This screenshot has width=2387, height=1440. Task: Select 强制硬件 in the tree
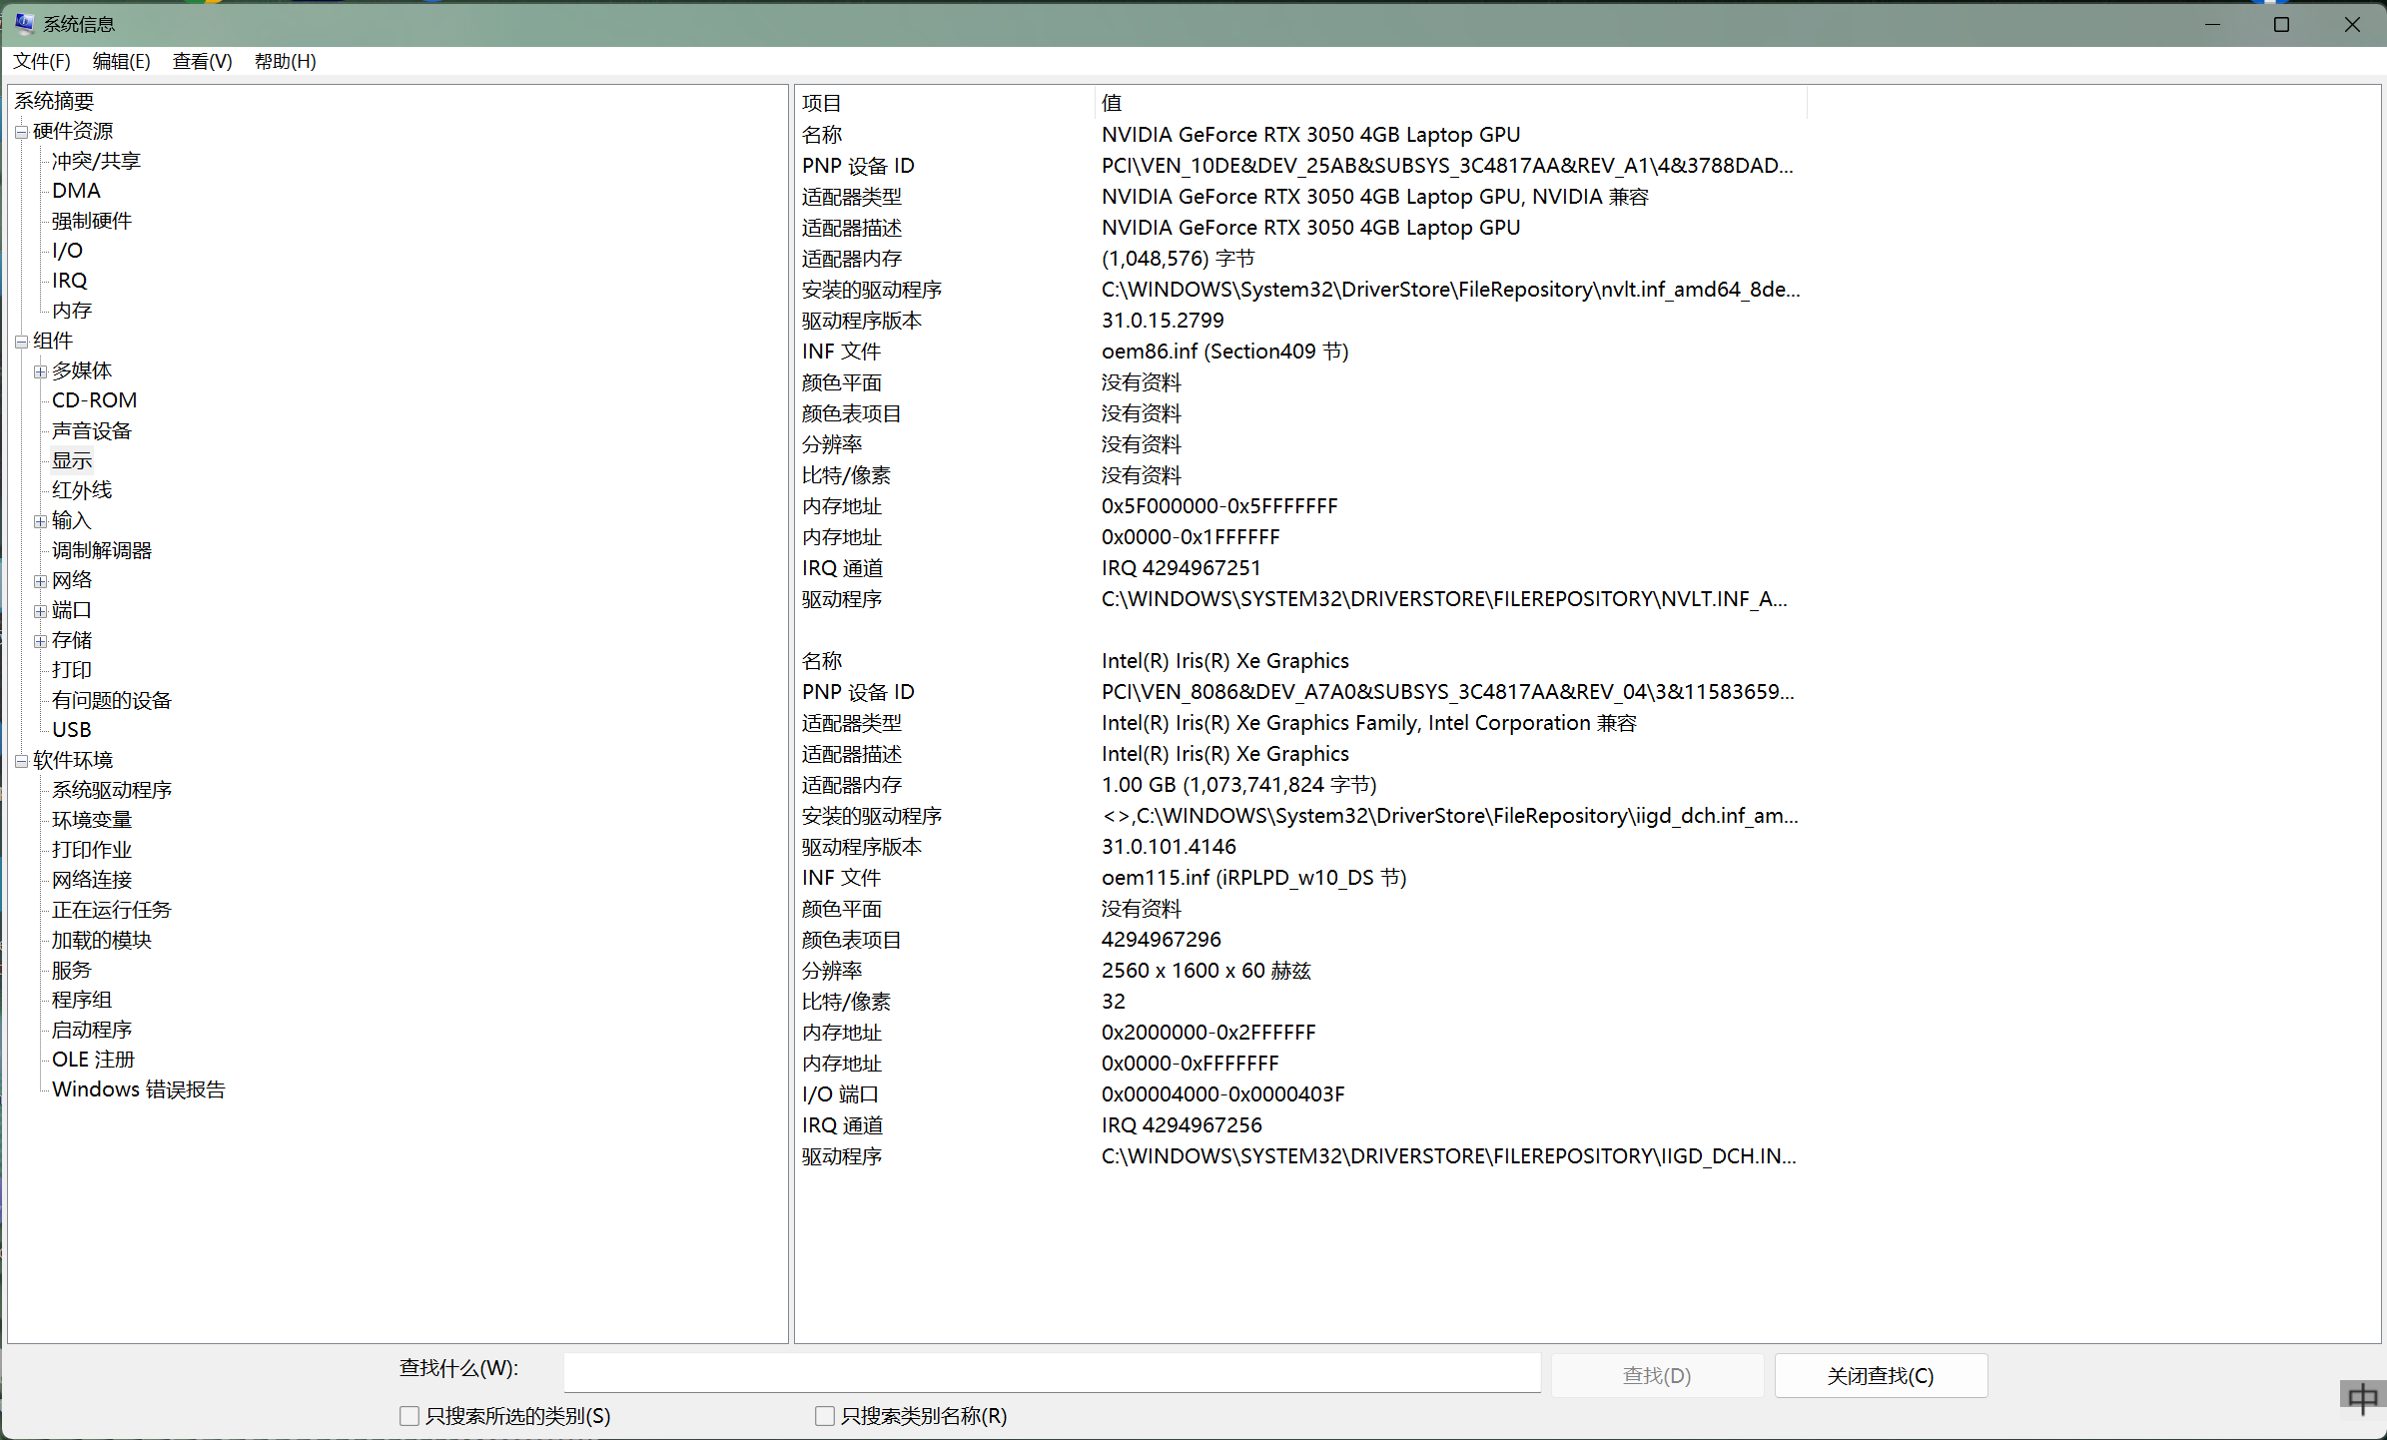pos(91,221)
